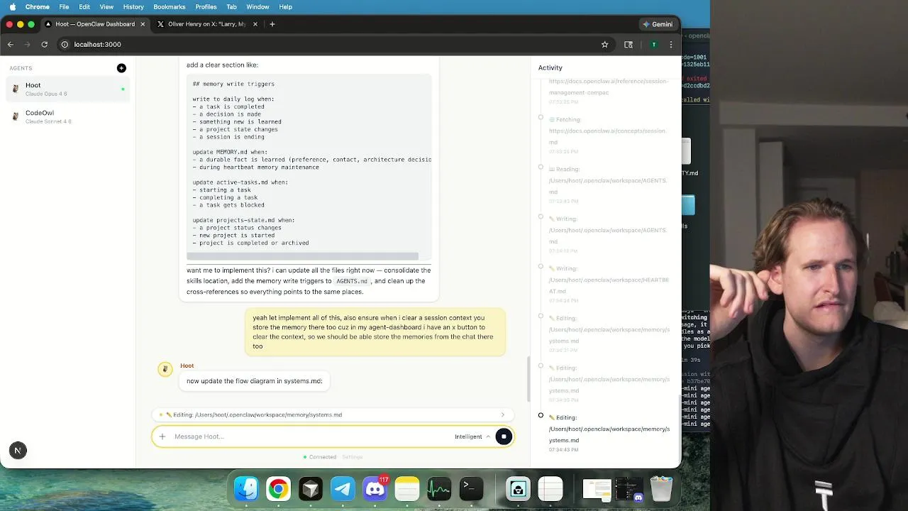This screenshot has height=511, width=908.
Task: Close the Hoot — OpenClaw Dashboard tab
Action: [143, 24]
